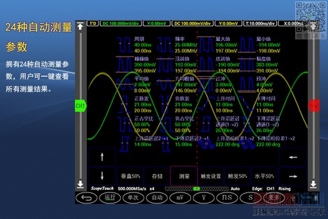Click the red Trig level marker
Viewport: 328px width, 219px height.
pos(314,106)
